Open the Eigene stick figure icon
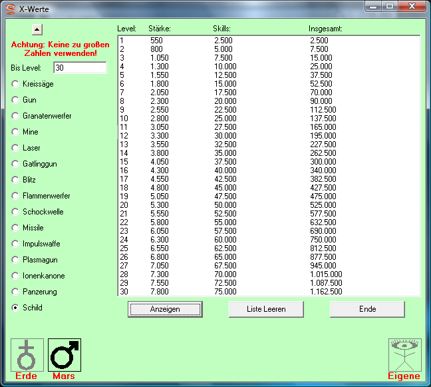 [x=404, y=355]
